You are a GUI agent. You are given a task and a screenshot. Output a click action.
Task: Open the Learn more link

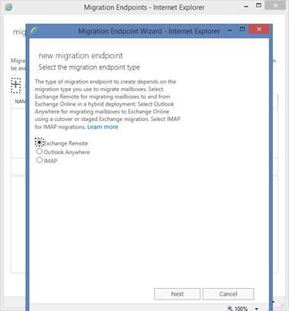point(102,127)
